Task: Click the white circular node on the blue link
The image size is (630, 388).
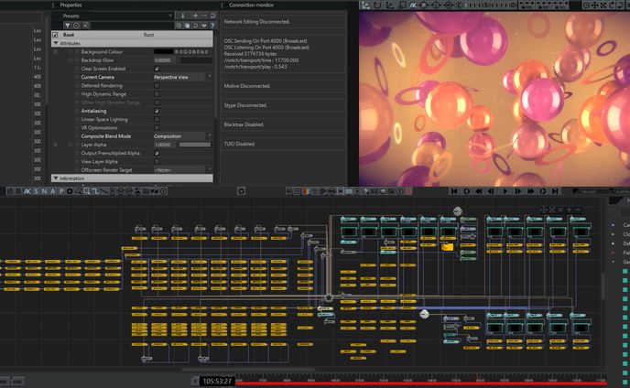Action: pyautogui.click(x=424, y=314)
